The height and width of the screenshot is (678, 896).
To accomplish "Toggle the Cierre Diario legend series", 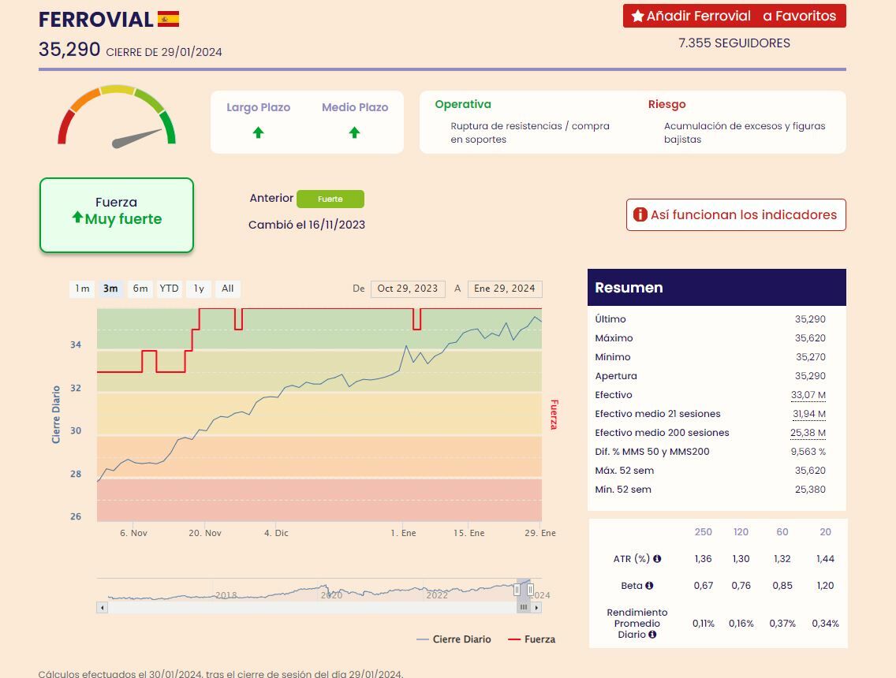I will click(454, 639).
